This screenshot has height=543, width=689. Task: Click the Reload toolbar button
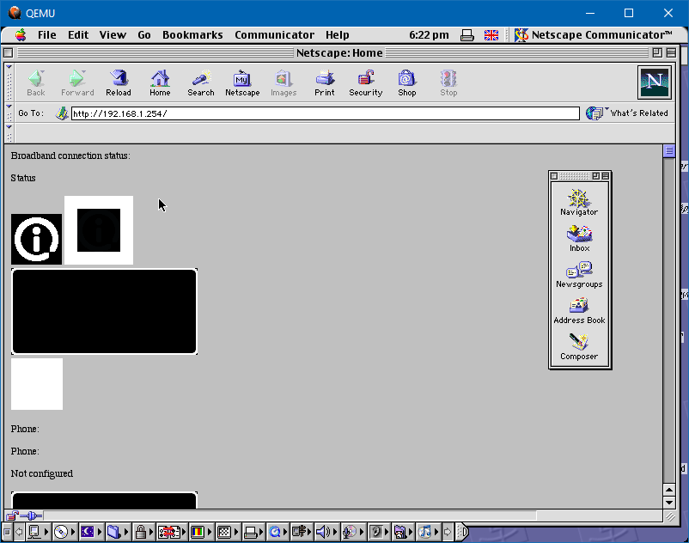coord(119,82)
